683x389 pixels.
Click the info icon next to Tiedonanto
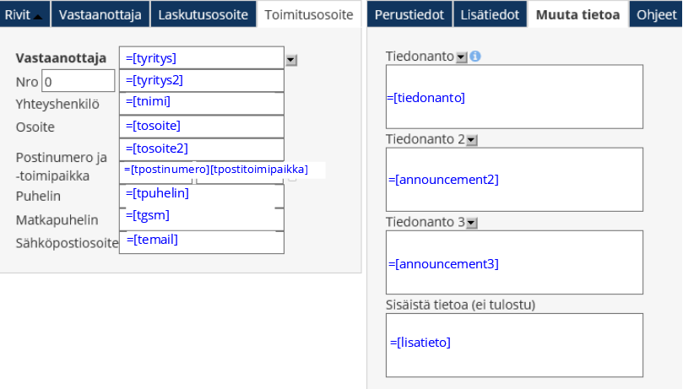click(475, 57)
